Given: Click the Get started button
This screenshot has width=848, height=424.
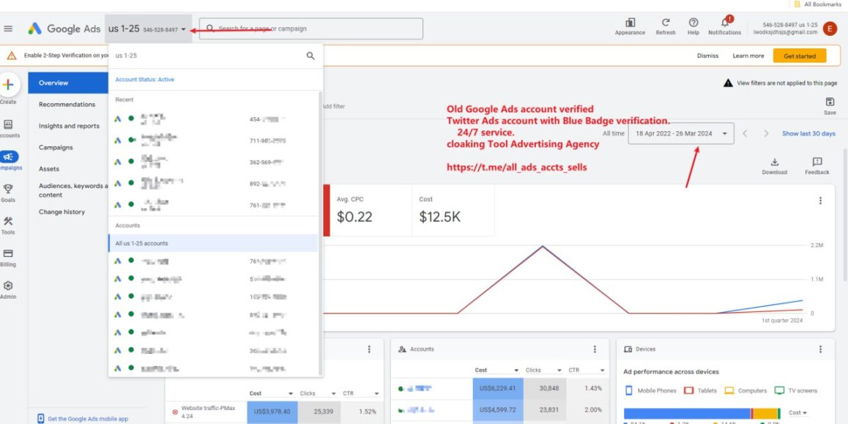Looking at the screenshot, I should point(800,56).
